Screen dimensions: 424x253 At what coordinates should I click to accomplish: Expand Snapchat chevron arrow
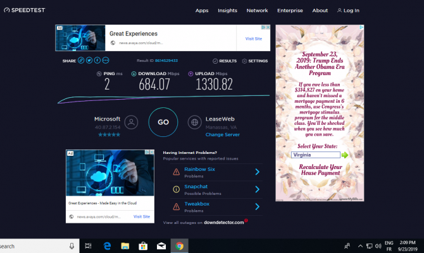pos(257,189)
